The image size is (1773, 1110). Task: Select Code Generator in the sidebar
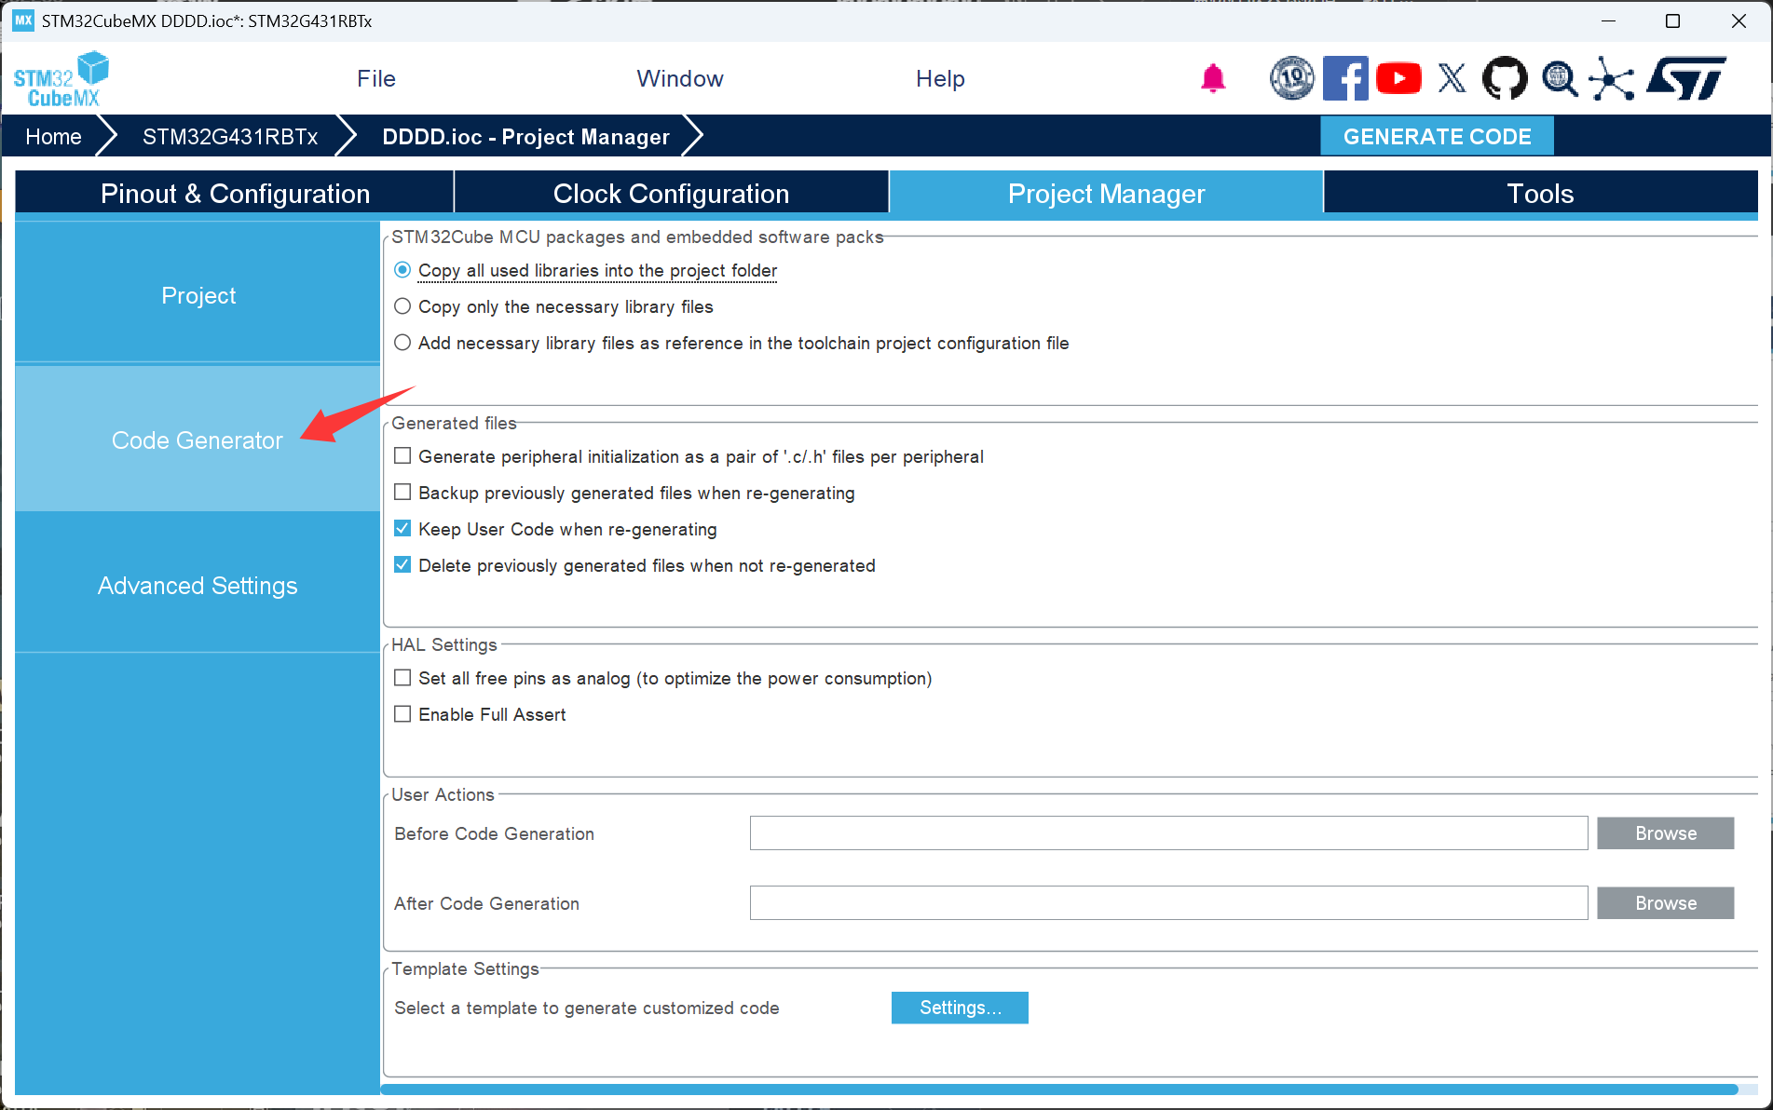(x=198, y=440)
